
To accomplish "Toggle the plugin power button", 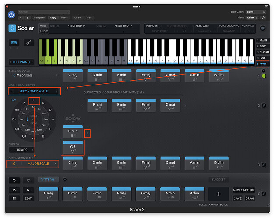I will pos(11,15).
